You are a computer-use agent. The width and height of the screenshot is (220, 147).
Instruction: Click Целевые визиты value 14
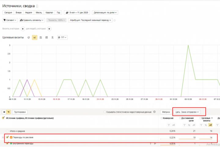[x=211, y=138]
